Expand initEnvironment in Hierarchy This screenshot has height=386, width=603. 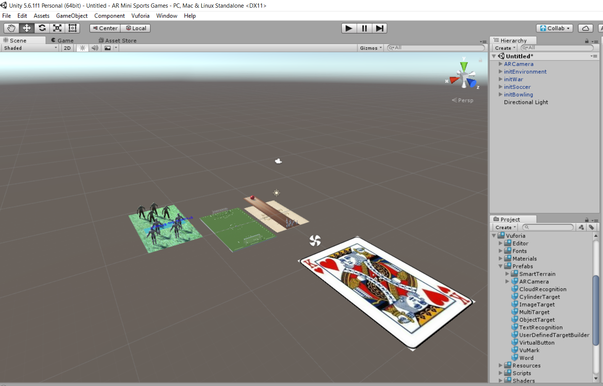pos(500,72)
